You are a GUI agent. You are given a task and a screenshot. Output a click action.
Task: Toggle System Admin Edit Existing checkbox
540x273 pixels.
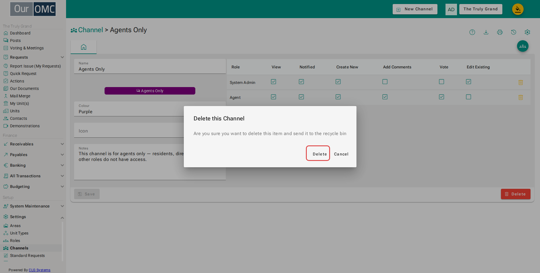468,82
